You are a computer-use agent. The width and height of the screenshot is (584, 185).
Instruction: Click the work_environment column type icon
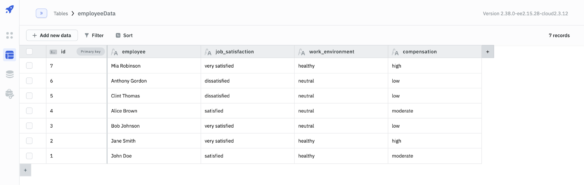click(x=301, y=52)
